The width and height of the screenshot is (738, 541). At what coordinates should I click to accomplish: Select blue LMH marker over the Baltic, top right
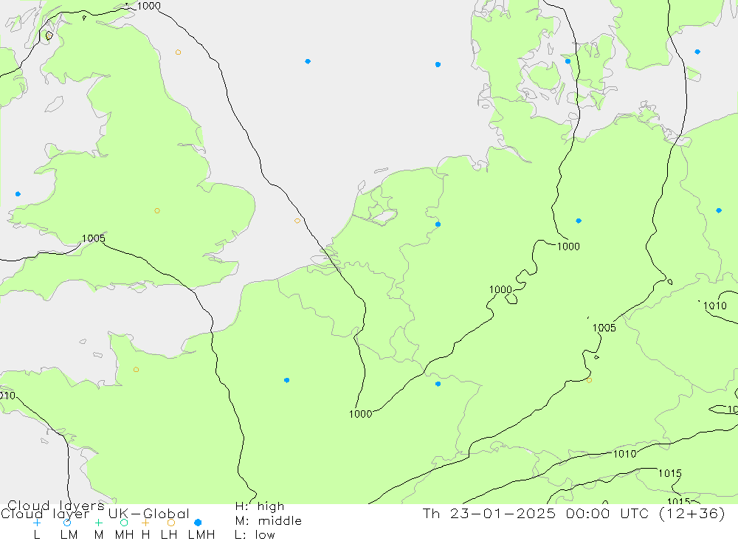pyautogui.click(x=697, y=52)
